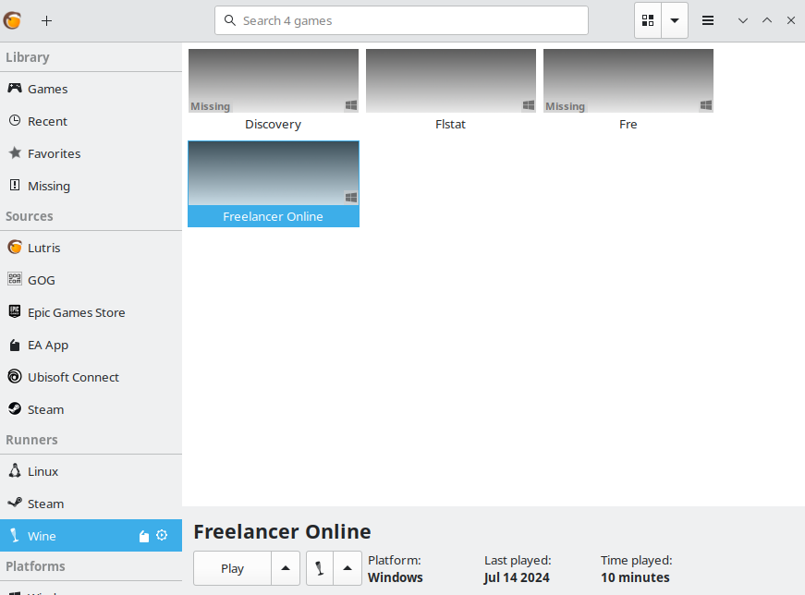The height and width of the screenshot is (595, 805).
Task: Switch to grid view layout
Action: coord(648,20)
